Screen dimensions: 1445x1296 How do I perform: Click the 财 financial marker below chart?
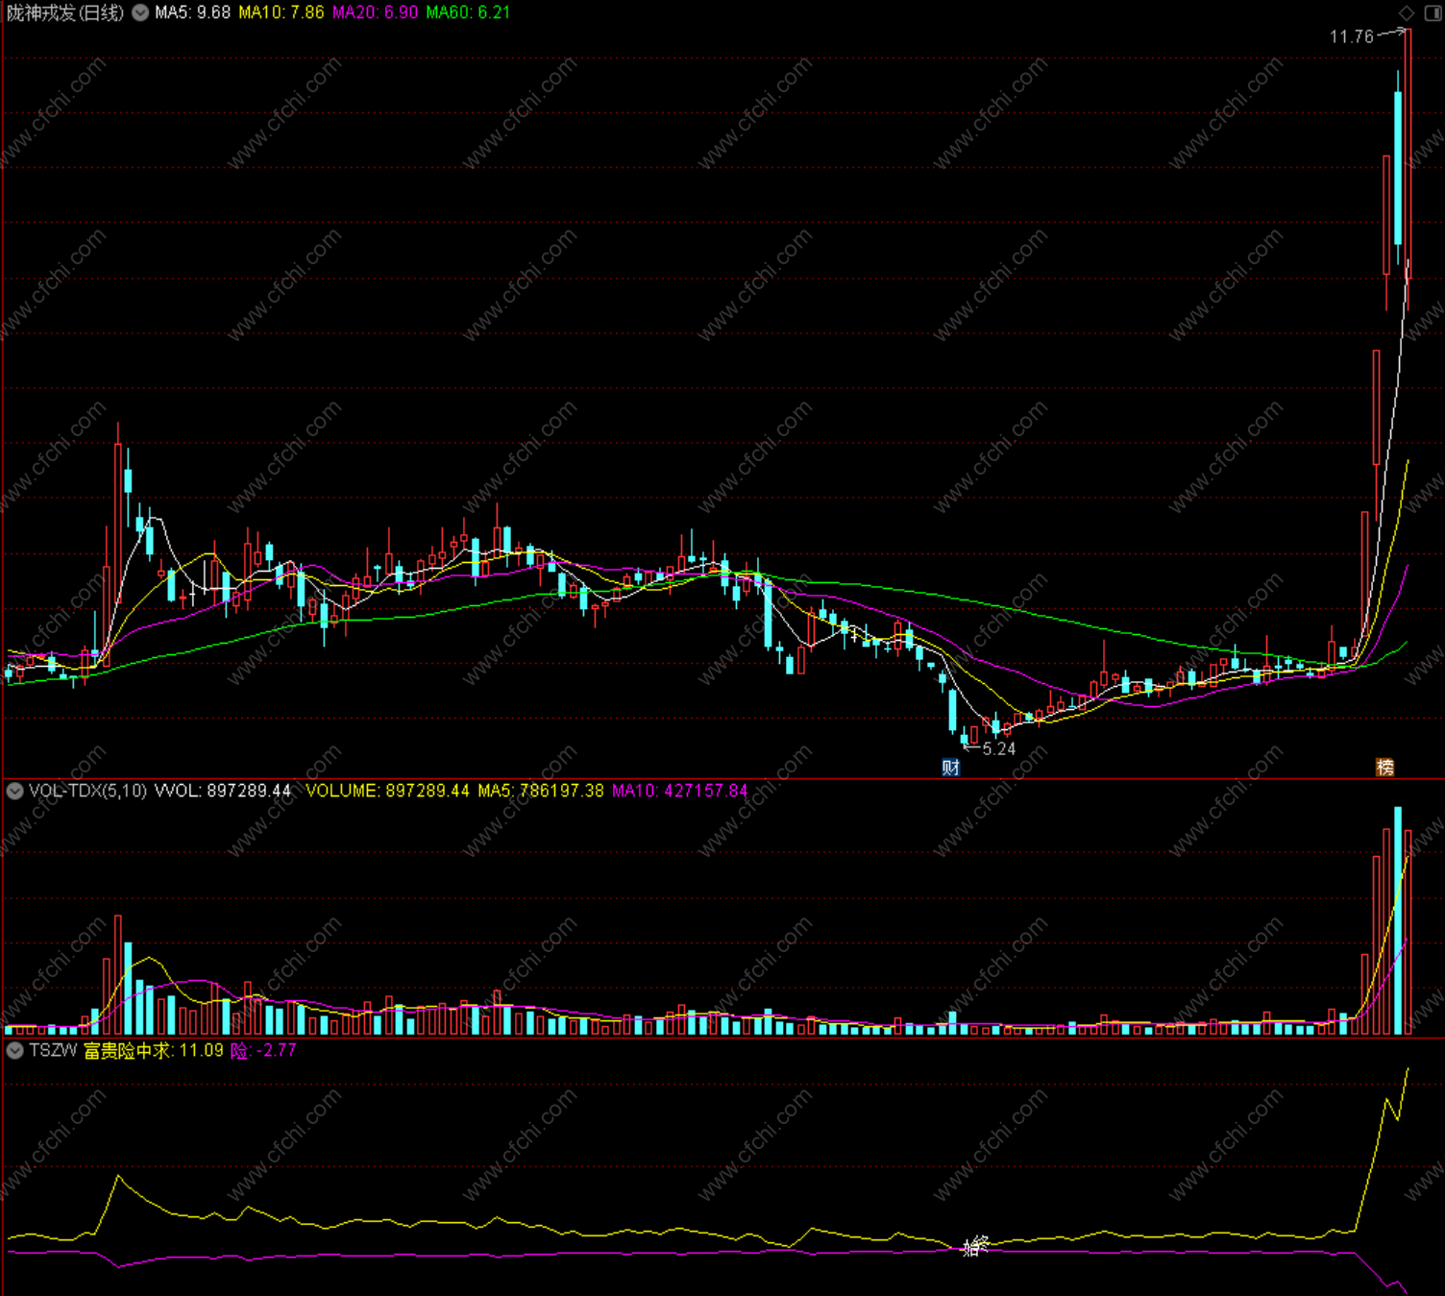pos(950,767)
